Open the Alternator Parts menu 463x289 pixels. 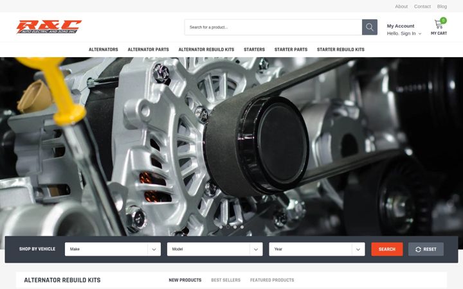coord(149,49)
